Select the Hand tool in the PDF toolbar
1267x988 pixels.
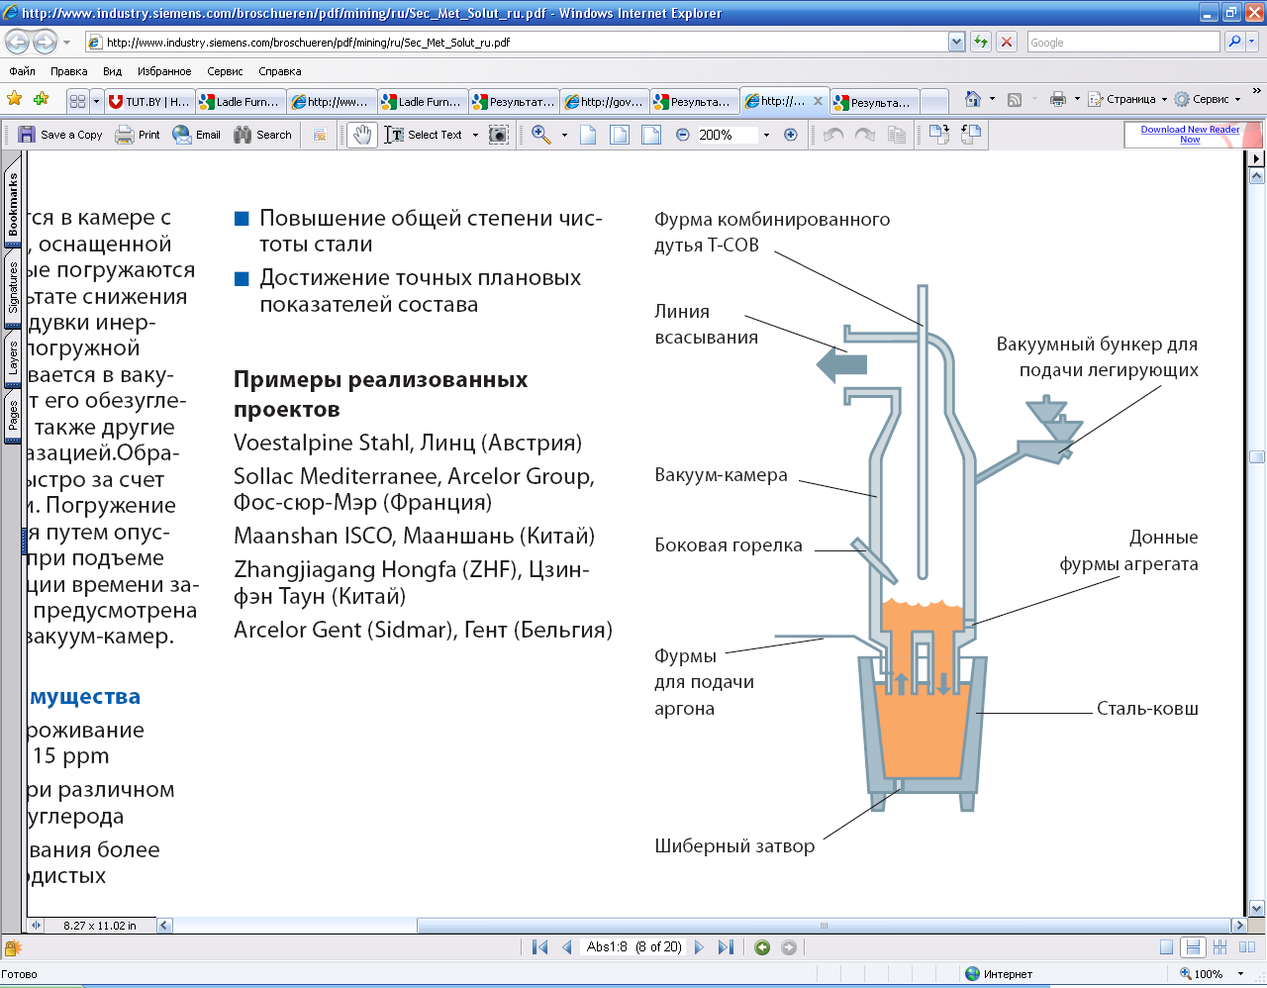[x=362, y=135]
